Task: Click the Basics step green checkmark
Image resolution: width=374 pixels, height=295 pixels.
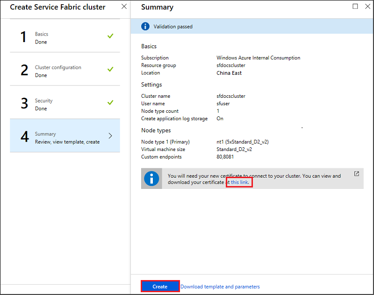Action: [x=110, y=36]
